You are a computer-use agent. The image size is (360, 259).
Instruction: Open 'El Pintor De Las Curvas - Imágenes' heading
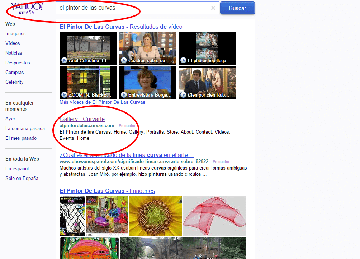(x=107, y=191)
